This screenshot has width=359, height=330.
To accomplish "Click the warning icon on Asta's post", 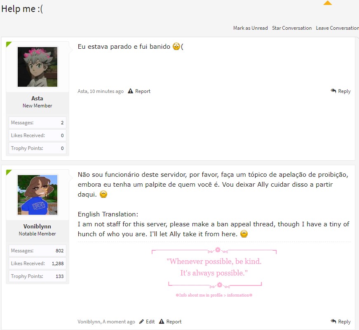I will [x=131, y=91].
